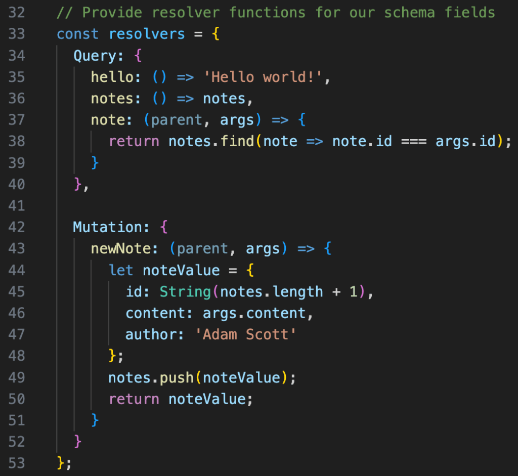Image resolution: width=518 pixels, height=476 pixels.
Task: Select line number 41 of the empty line
Action: pos(16,205)
